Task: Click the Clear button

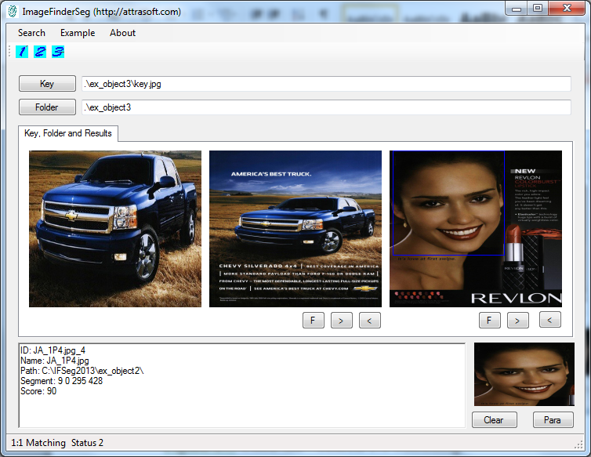Action: (494, 420)
